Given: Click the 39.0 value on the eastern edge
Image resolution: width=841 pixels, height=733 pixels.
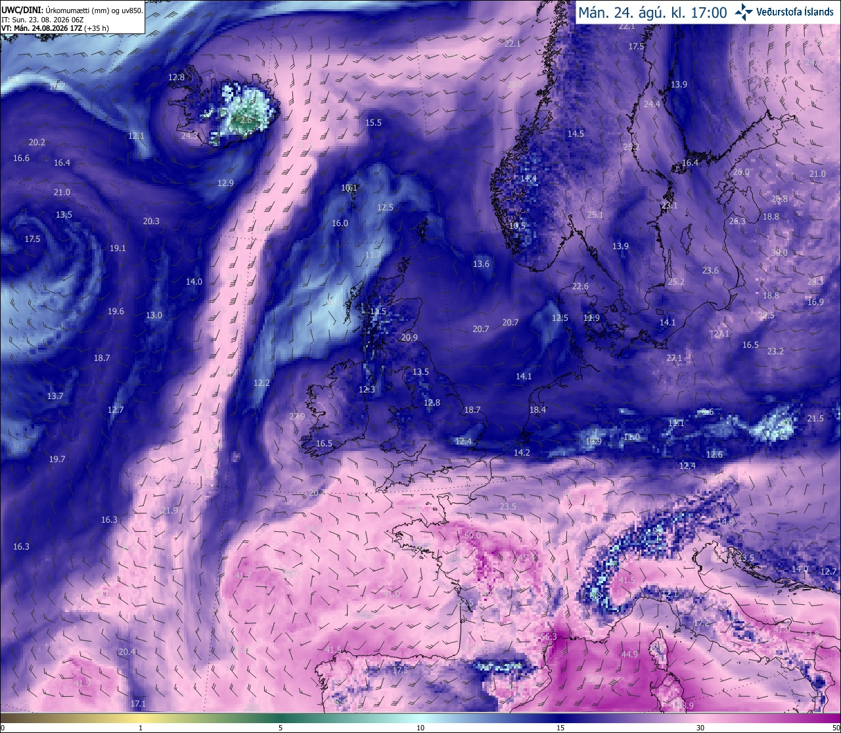Looking at the screenshot, I should [779, 252].
